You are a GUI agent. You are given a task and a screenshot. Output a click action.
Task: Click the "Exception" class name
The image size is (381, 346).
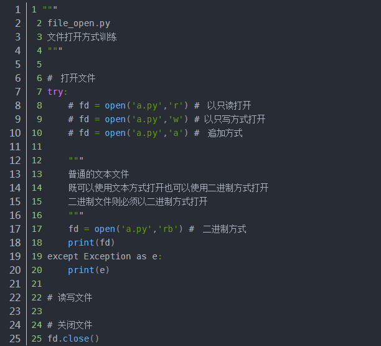coord(107,256)
